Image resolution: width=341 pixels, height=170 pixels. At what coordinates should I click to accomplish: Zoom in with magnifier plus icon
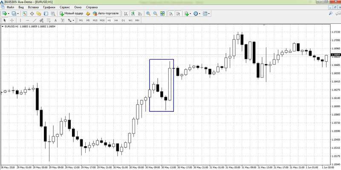pos(148,14)
